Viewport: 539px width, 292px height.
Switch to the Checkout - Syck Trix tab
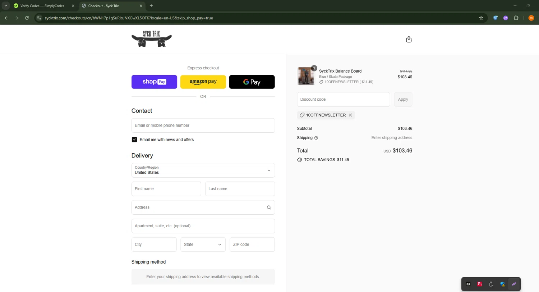[112, 6]
